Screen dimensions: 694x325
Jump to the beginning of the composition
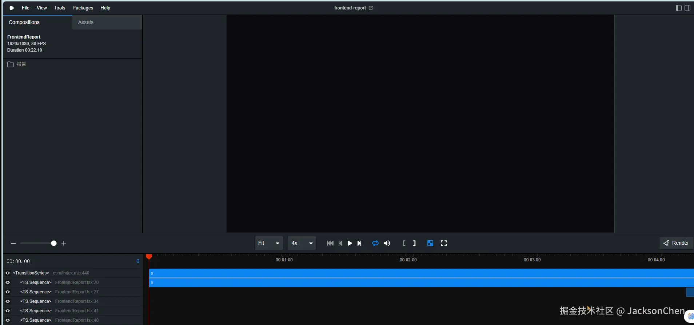pyautogui.click(x=330, y=243)
